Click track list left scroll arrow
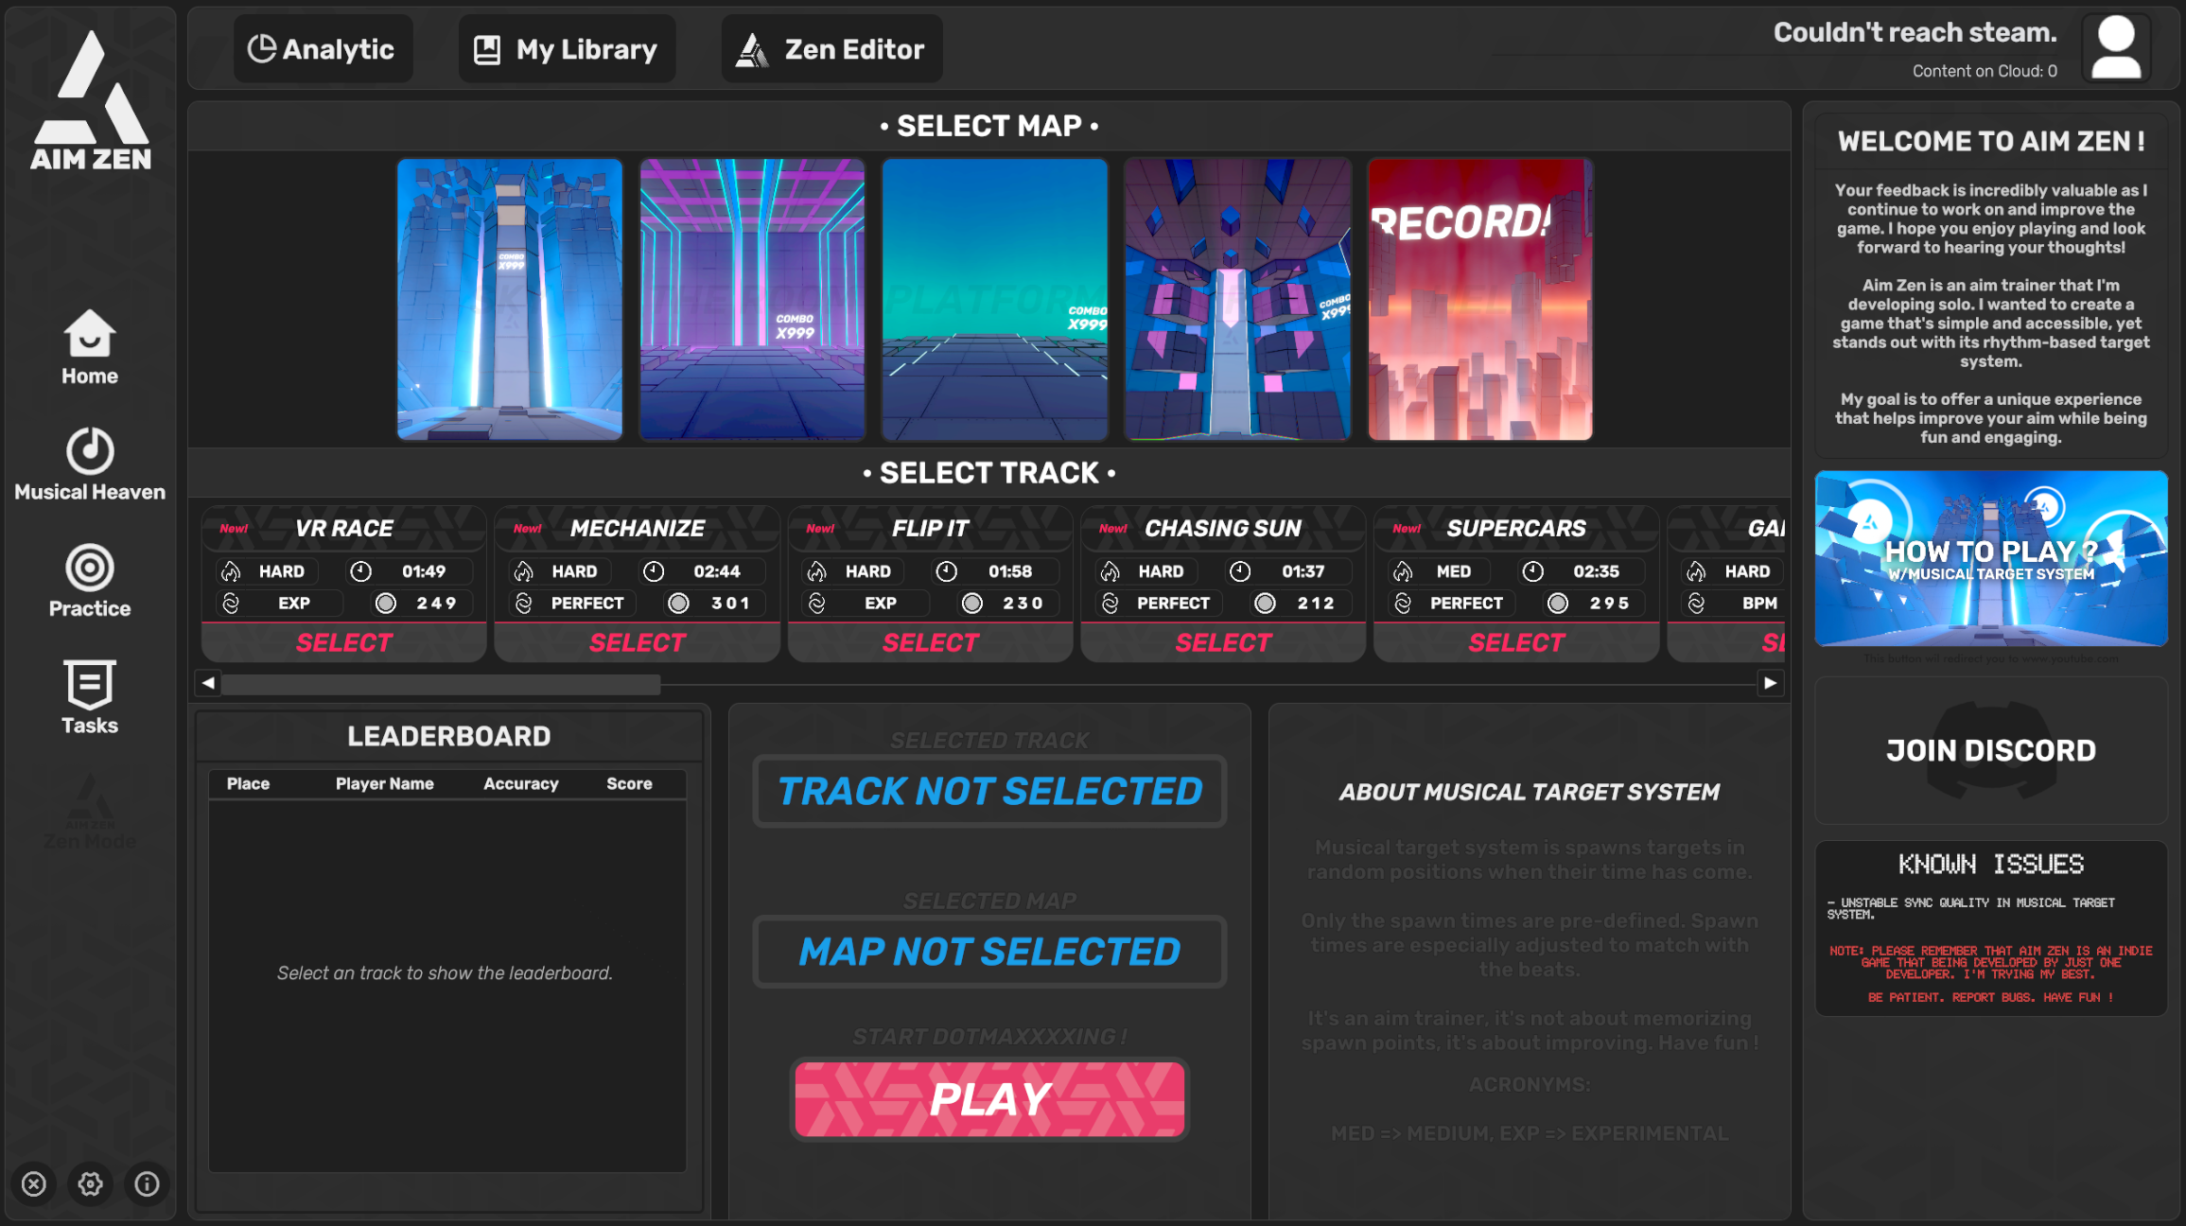The image size is (2186, 1226). (x=208, y=683)
